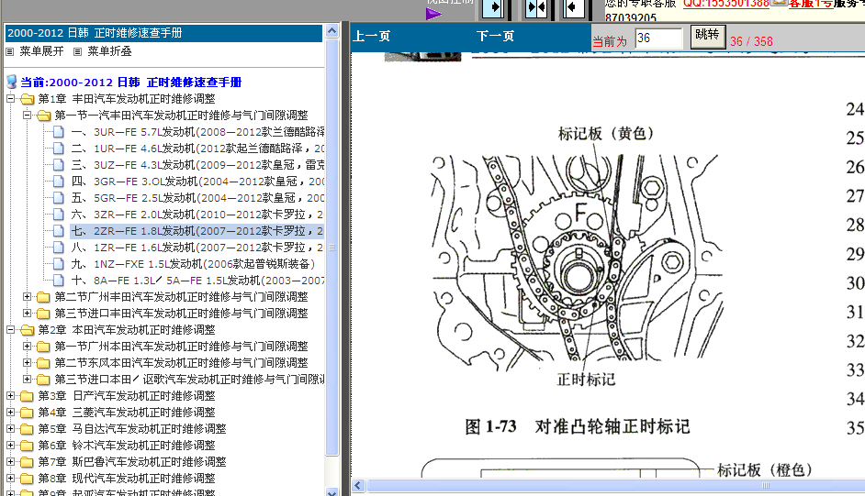Expand 第二节东风本田汽车 section node
This screenshot has width=865, height=496.
[x=27, y=363]
